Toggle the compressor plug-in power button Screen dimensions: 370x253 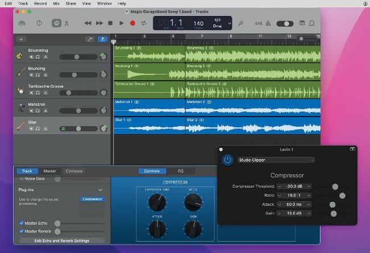tap(228, 160)
